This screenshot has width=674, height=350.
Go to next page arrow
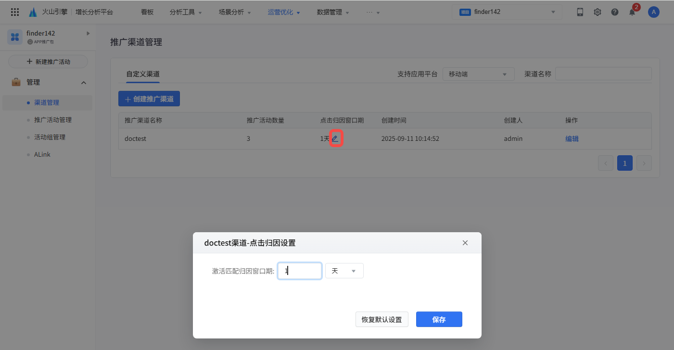[x=644, y=163]
